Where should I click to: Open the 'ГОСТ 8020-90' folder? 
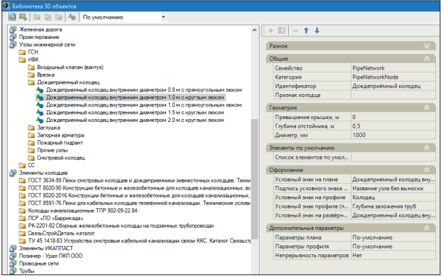coord(139,188)
